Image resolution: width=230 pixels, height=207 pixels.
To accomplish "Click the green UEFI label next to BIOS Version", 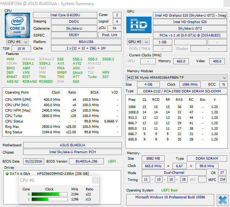I will point(112,161).
